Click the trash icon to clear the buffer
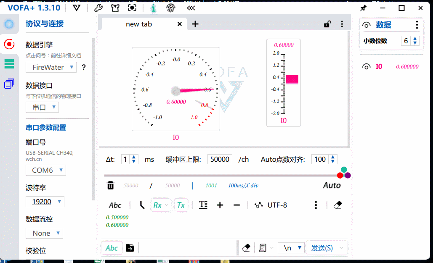Screen dimensions: 433x263 tap(111, 185)
